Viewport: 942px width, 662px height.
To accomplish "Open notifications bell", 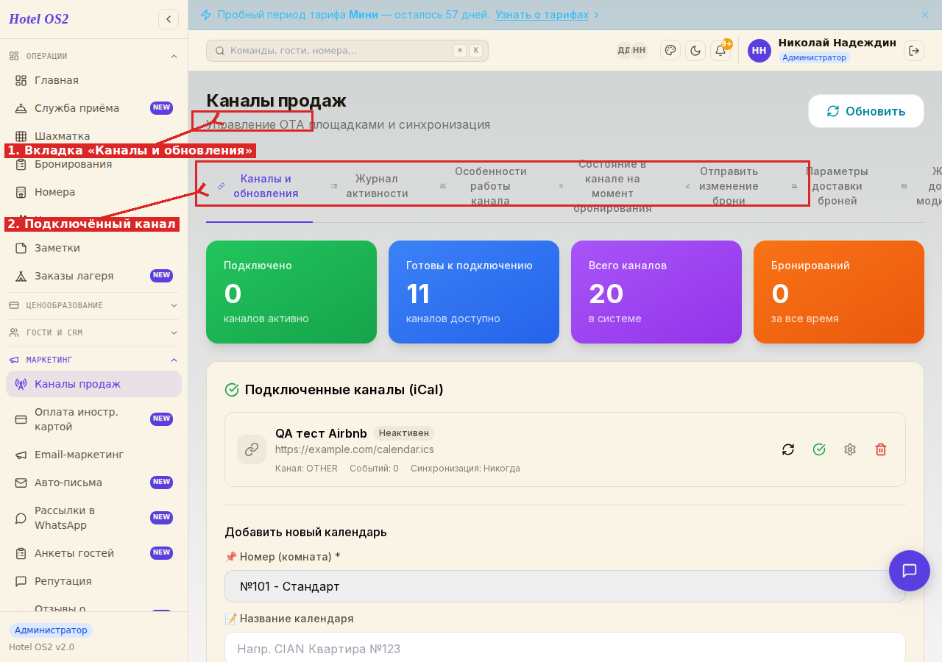I will [720, 50].
